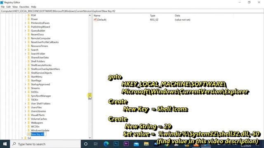Screen dimensions: 264x148
Task: Select the UsersFiles key
Action: point(36,107)
